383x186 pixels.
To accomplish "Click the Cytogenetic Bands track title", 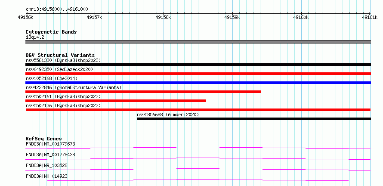I will [51, 32].
